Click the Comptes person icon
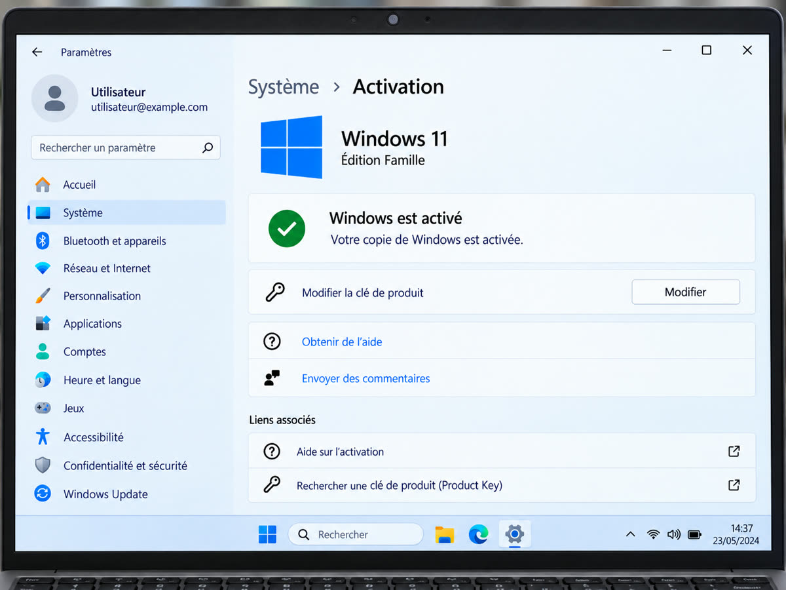Screen dimensions: 786x590 tap(43, 351)
